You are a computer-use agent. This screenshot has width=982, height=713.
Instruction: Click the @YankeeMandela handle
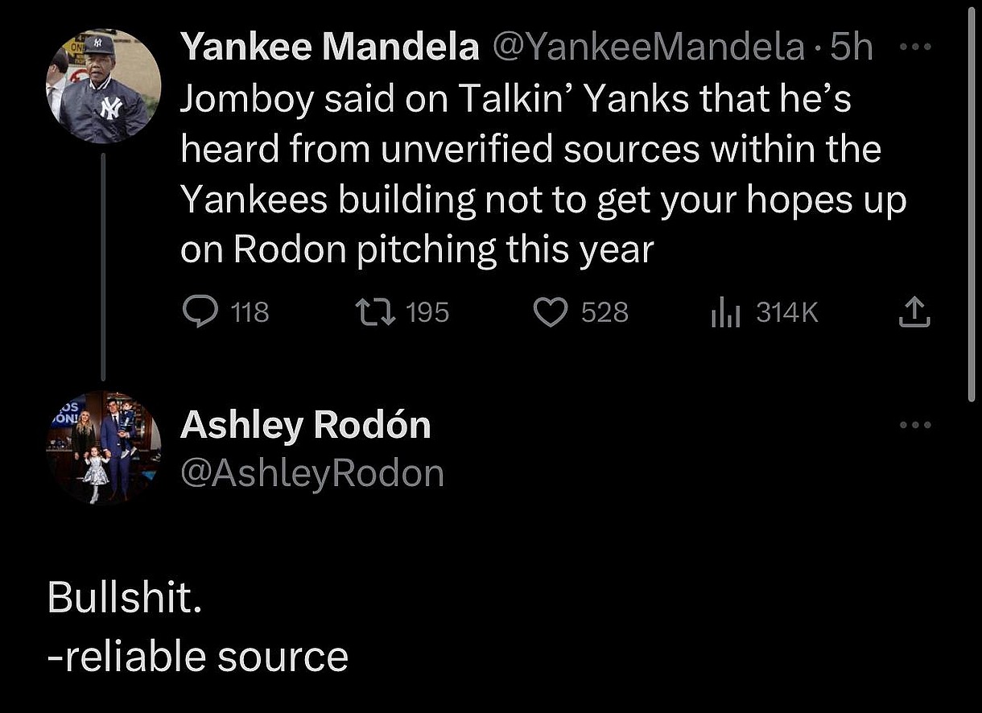tap(648, 48)
